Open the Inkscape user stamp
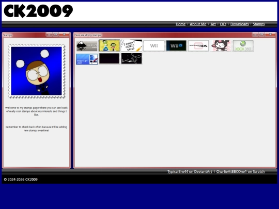Viewport: 279px width, 209px height. pos(87,46)
